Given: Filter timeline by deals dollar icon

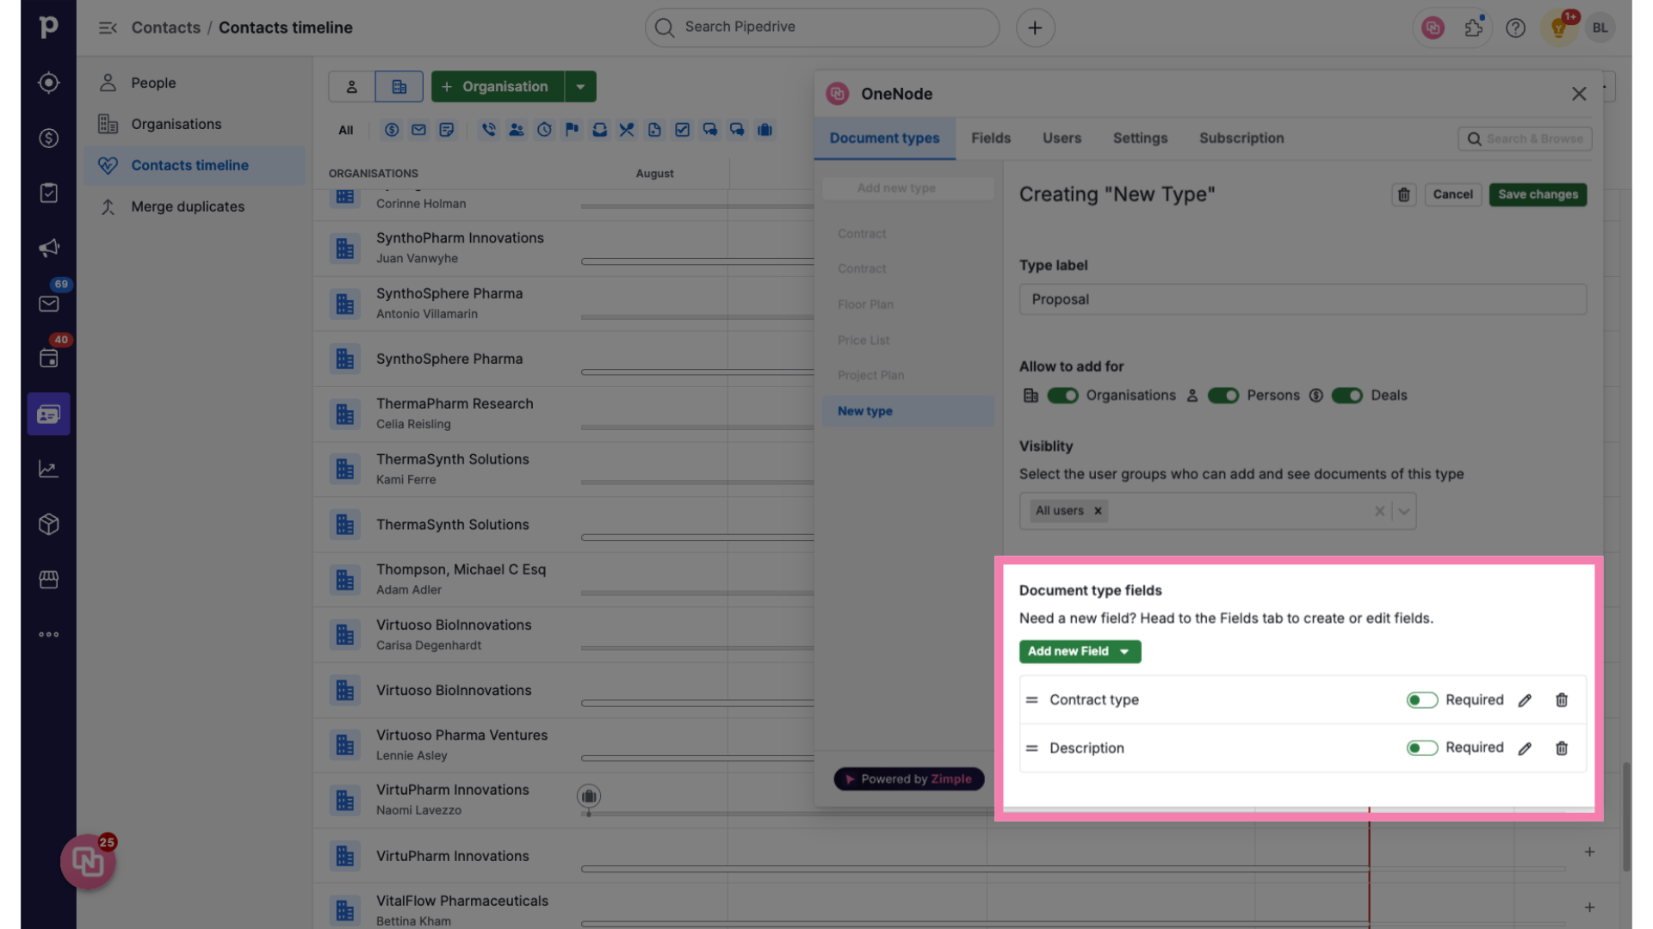Looking at the screenshot, I should tap(392, 130).
